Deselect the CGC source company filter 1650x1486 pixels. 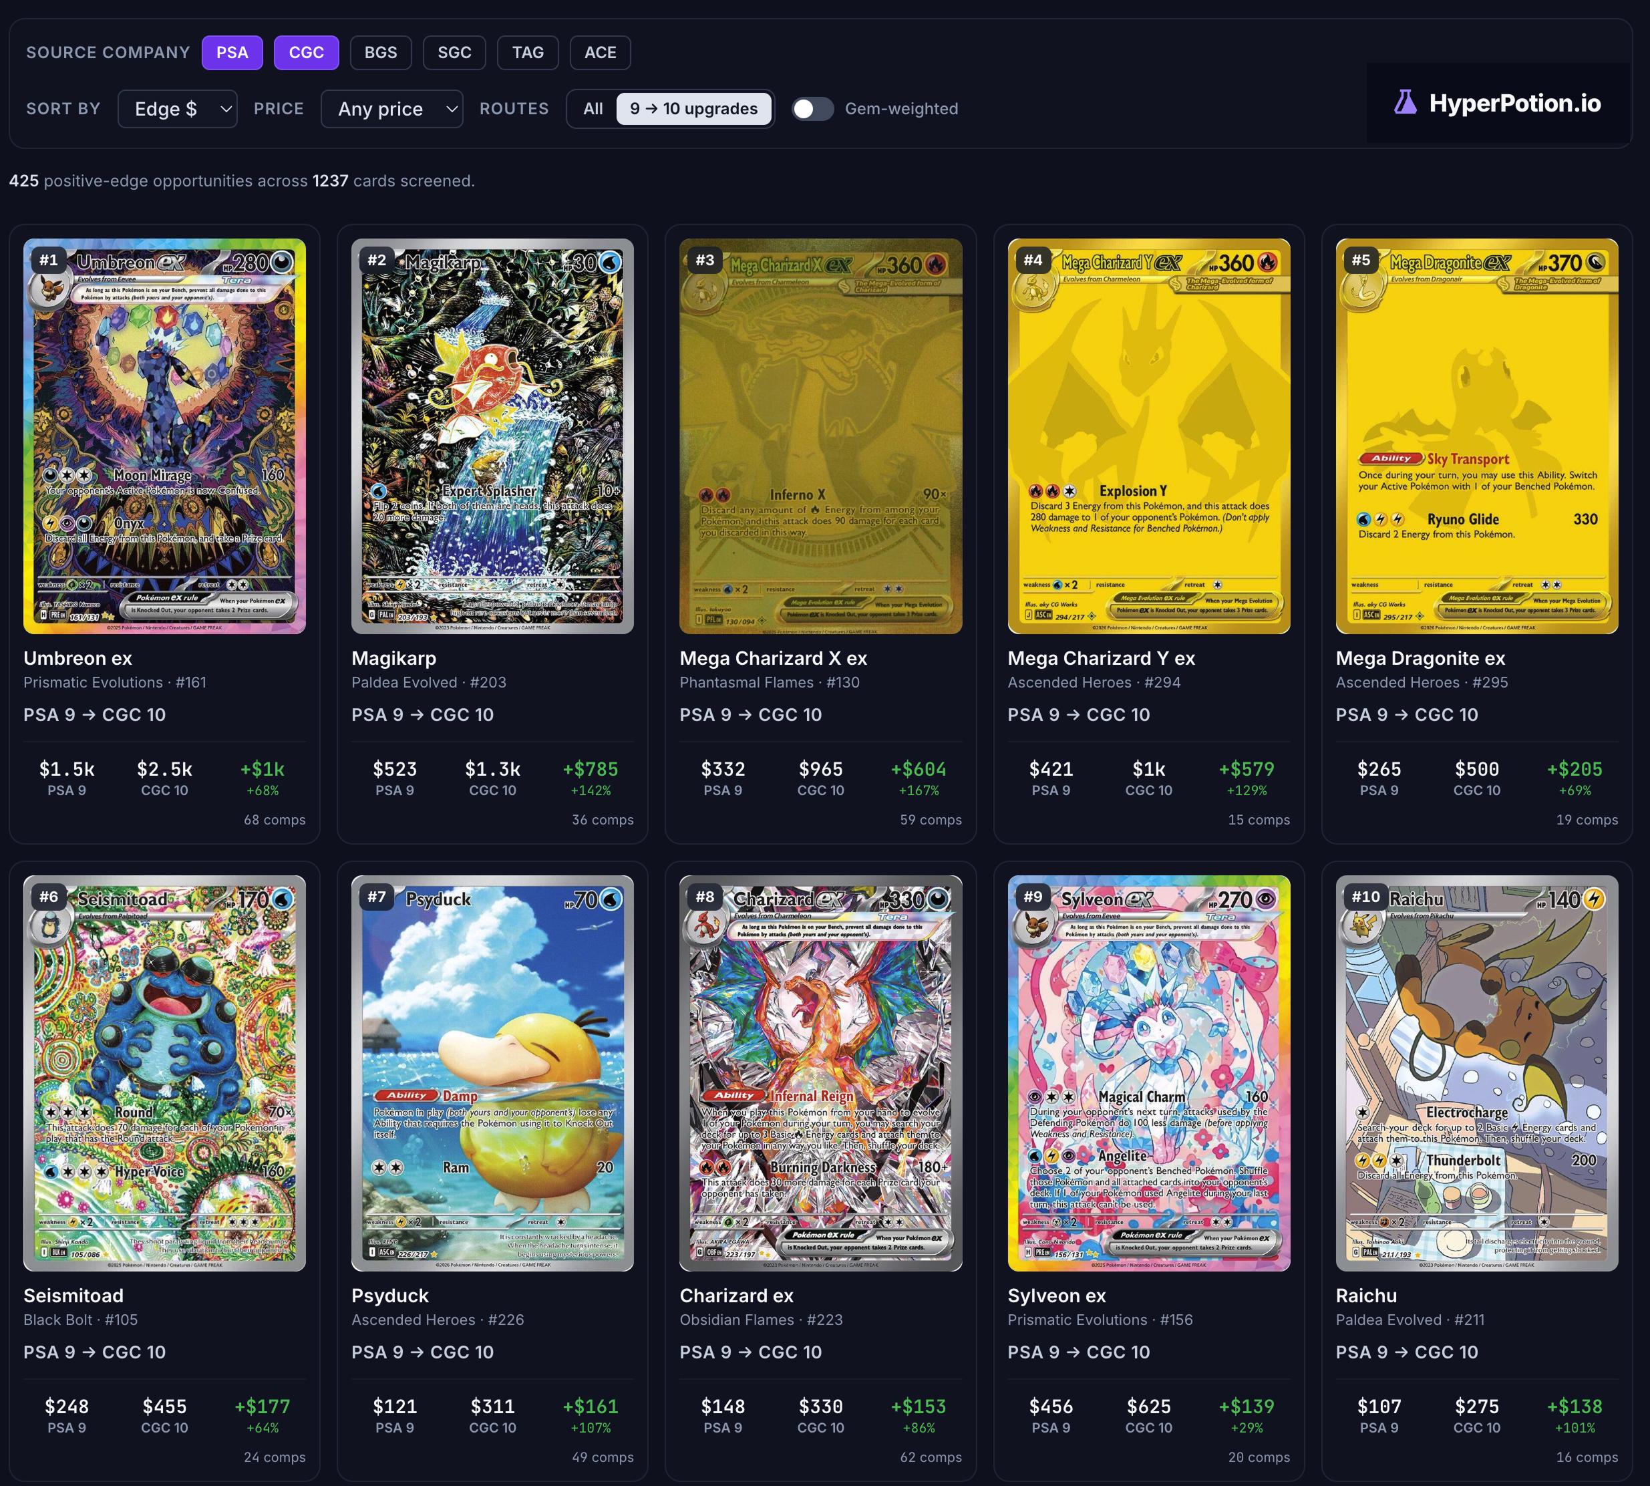tap(306, 52)
